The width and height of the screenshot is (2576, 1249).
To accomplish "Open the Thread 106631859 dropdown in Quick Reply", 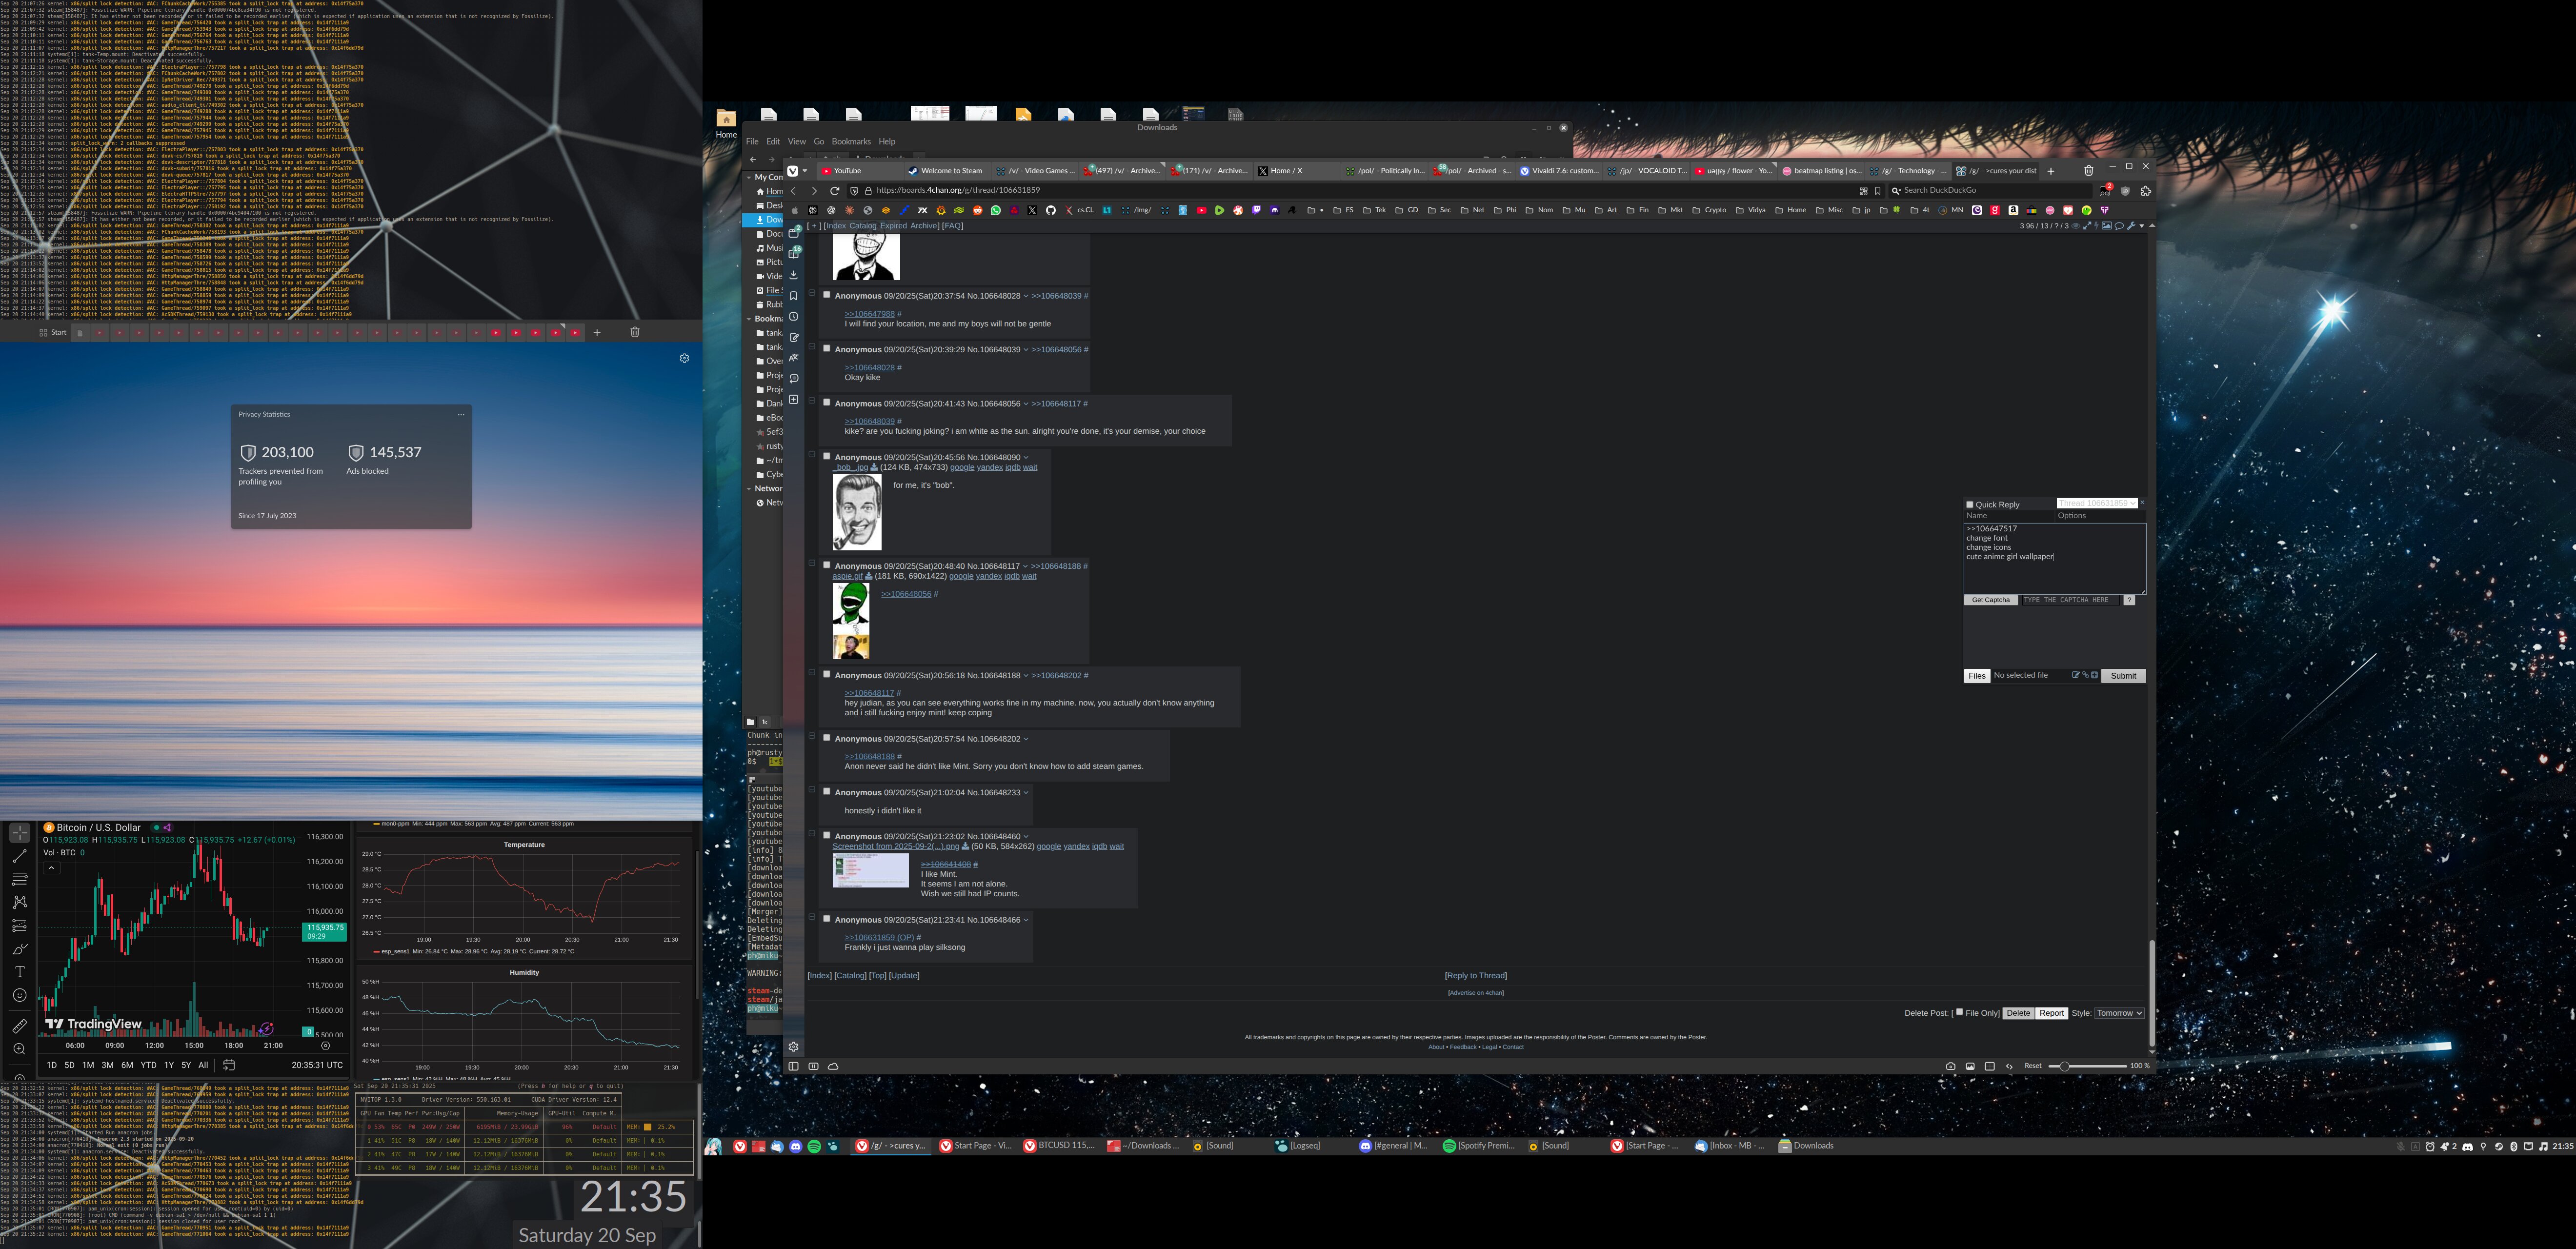I will (x=2097, y=503).
